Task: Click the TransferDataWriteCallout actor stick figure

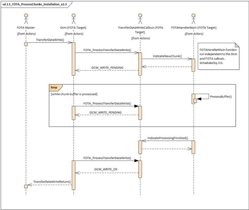Action: click(x=140, y=19)
